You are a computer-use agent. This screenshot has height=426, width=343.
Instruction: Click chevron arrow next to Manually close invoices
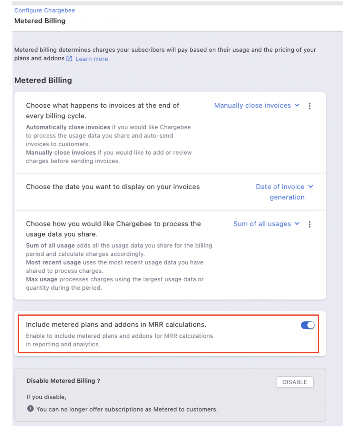click(x=297, y=105)
